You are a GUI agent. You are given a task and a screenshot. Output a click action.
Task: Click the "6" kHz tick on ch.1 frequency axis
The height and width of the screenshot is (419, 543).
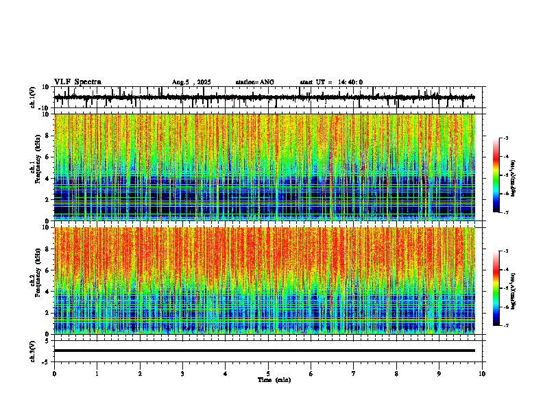49,157
